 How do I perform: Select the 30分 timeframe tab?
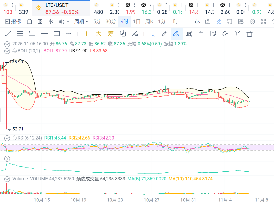[111, 22]
